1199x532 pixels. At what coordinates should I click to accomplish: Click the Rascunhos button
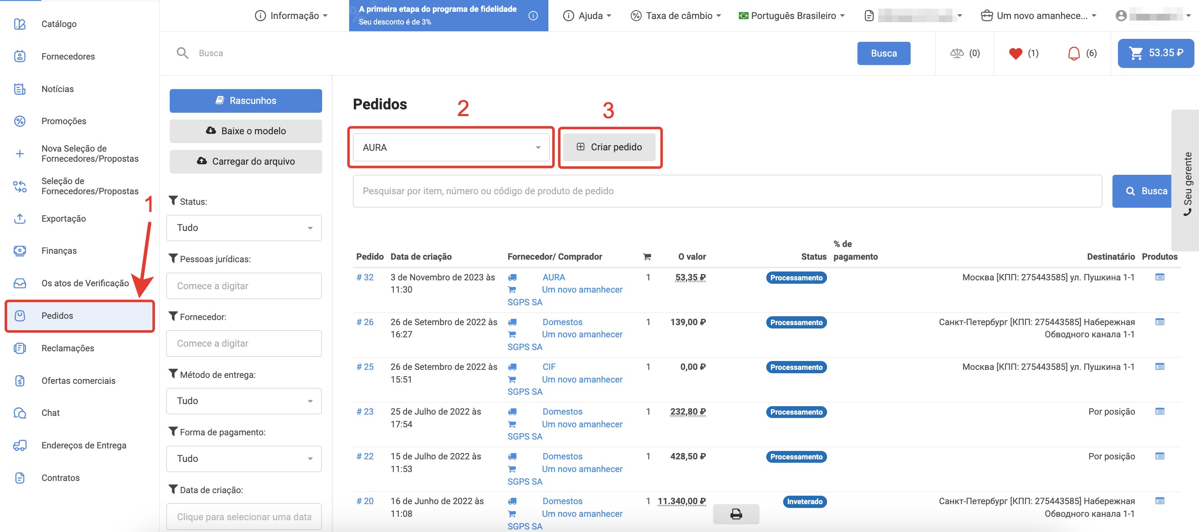(245, 100)
